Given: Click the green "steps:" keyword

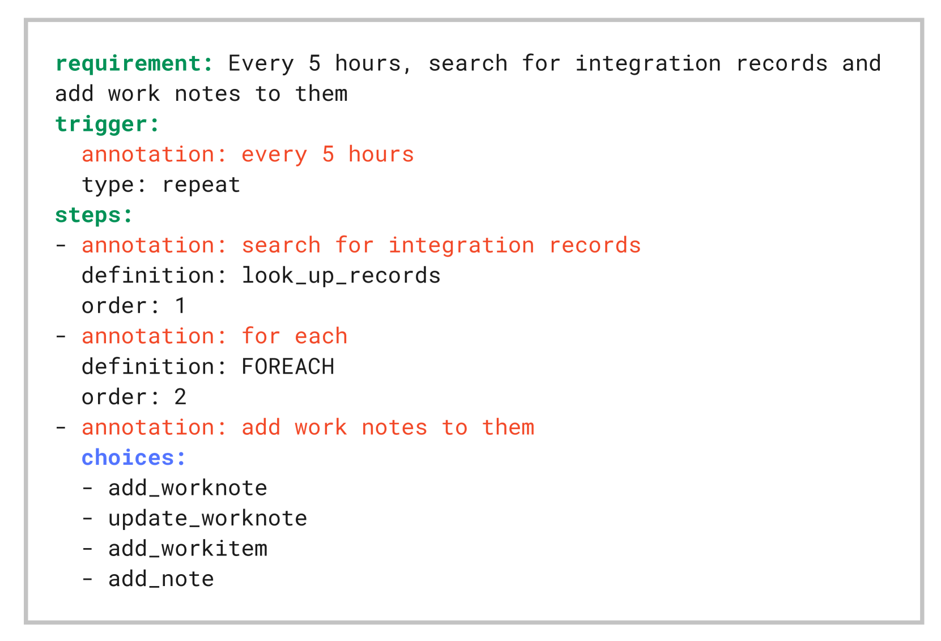Looking at the screenshot, I should (94, 215).
